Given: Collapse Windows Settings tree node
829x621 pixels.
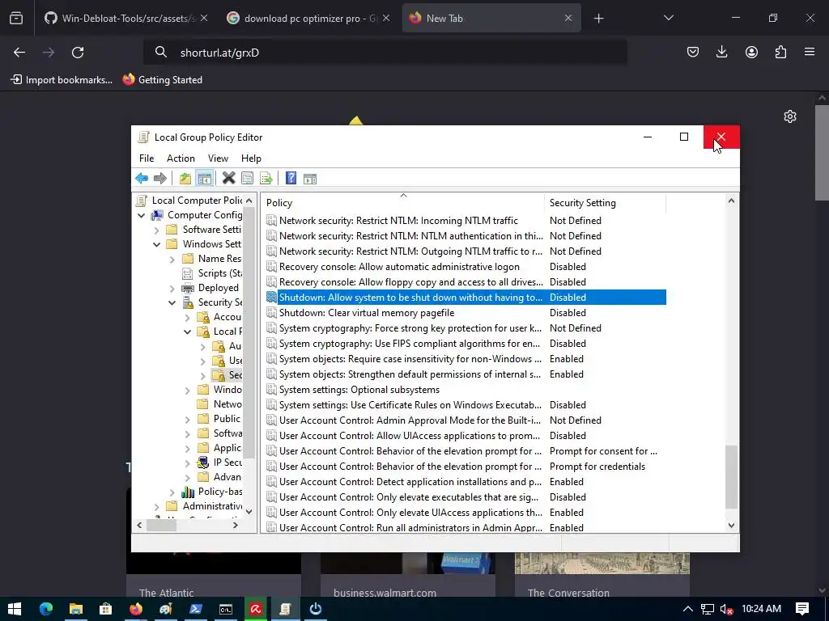Looking at the screenshot, I should (x=156, y=244).
